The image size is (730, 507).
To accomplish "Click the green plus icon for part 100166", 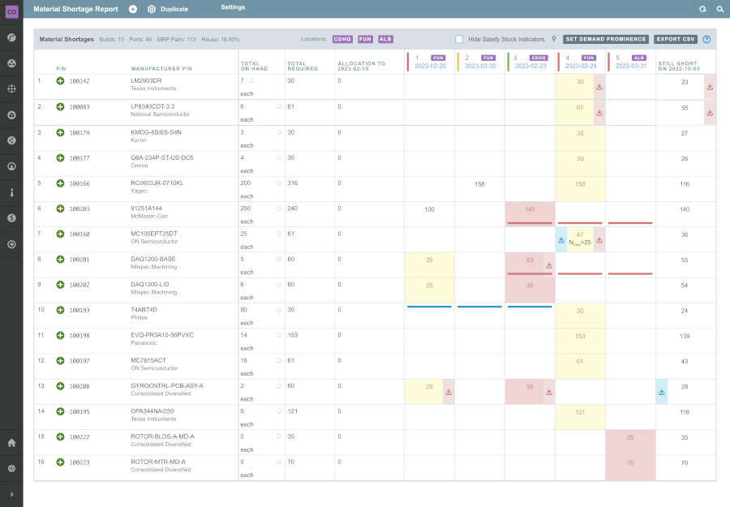I will pyautogui.click(x=60, y=183).
